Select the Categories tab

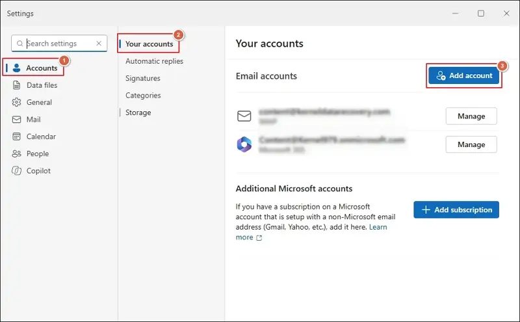143,95
